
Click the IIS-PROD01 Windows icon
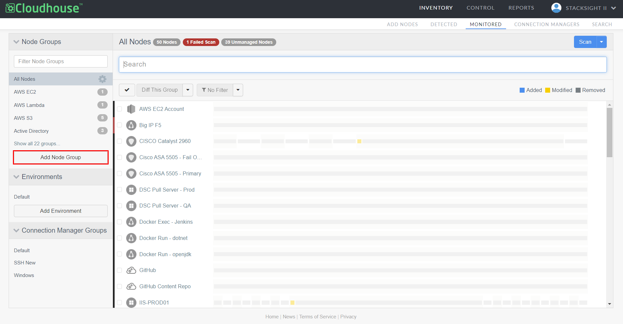point(131,302)
